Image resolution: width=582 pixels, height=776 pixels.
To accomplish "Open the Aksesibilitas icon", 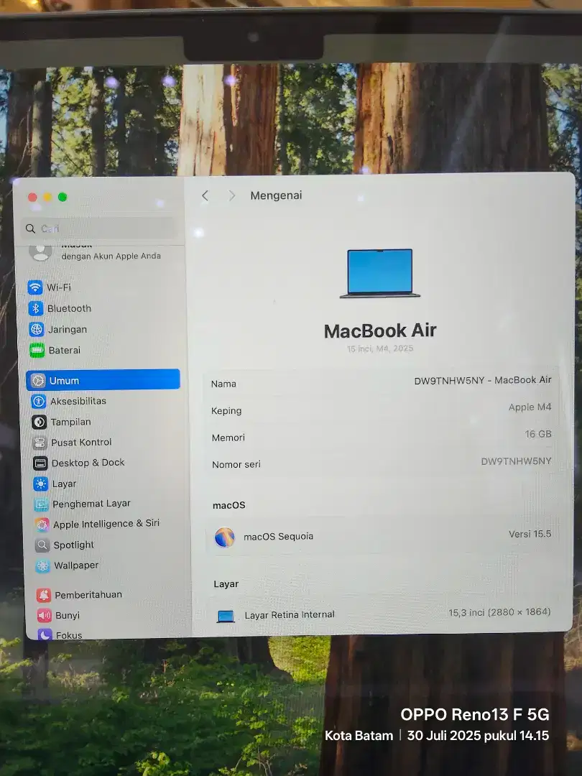I will tap(39, 402).
